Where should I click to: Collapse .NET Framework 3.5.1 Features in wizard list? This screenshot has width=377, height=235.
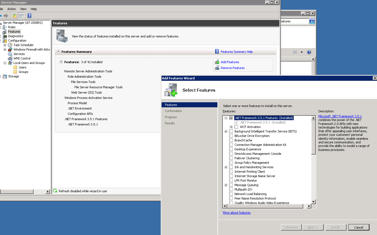click(x=226, y=118)
